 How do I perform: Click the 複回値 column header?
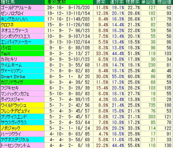point(164,2)
